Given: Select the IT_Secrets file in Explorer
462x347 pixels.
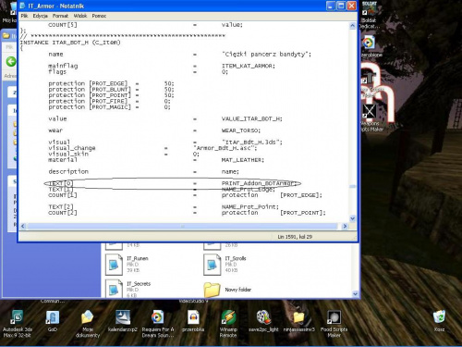Looking at the screenshot, I should [x=128, y=289].
